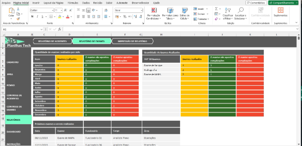
Task: Toggle bottom align button
Action: 89,10
